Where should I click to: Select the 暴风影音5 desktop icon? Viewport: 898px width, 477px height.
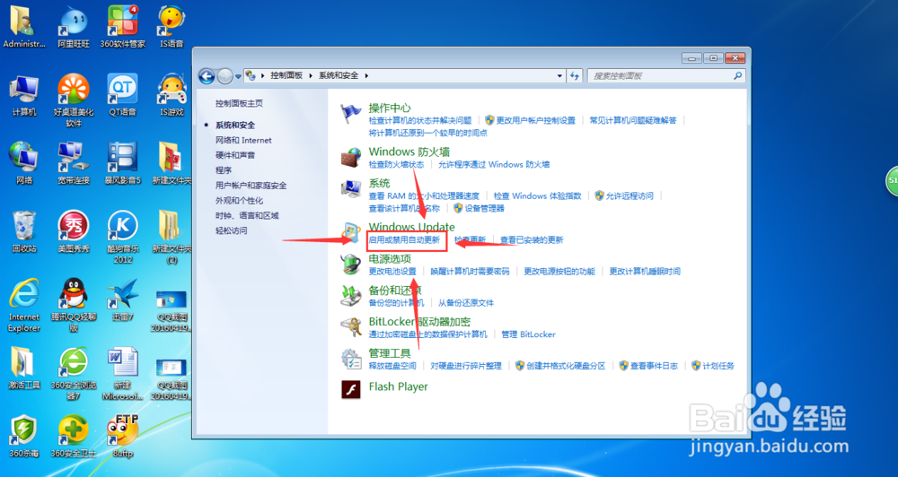pos(122,163)
